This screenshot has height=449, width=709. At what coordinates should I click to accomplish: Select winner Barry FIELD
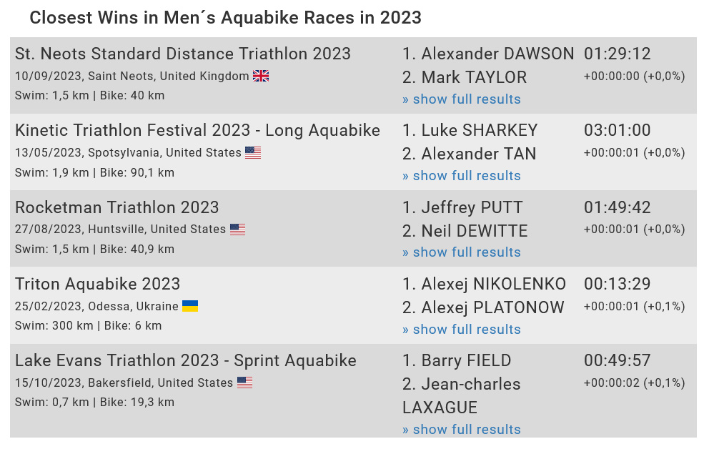(466, 361)
